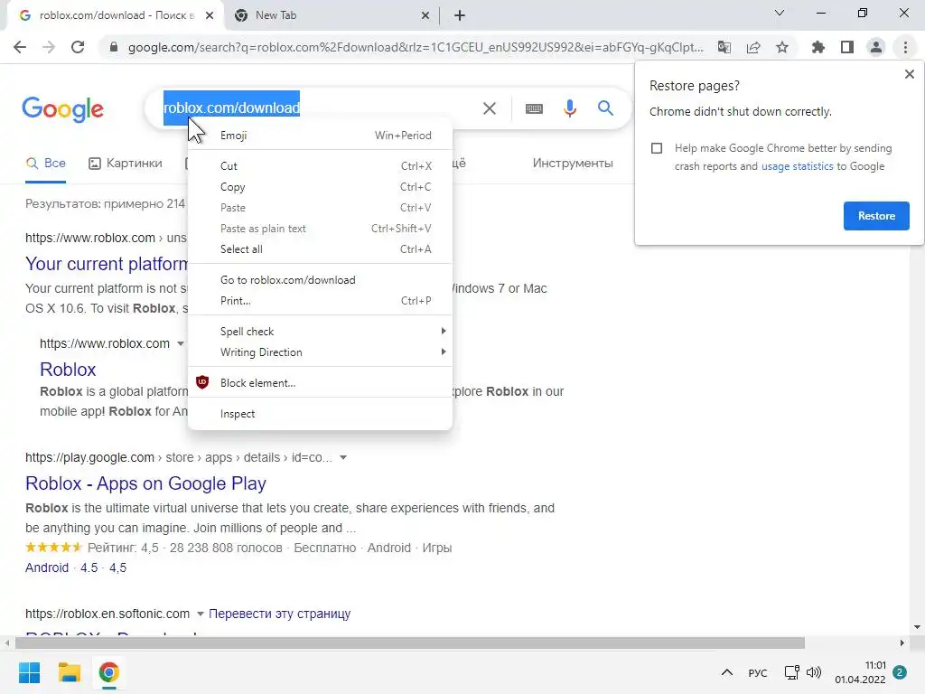Open Your current platform result title

point(107,264)
